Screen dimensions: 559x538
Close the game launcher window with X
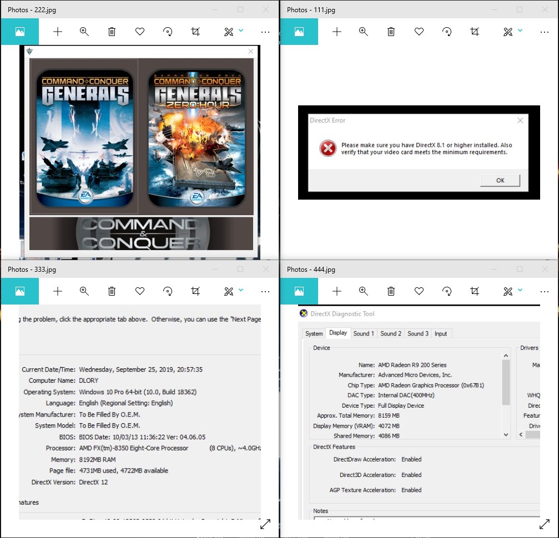250,52
